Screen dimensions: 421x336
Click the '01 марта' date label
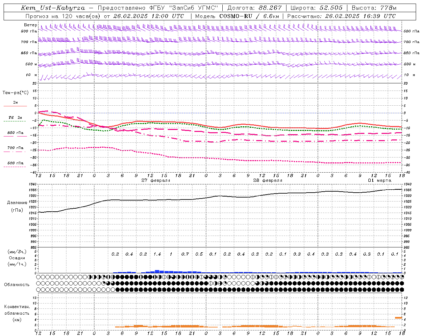pyautogui.click(x=380, y=180)
